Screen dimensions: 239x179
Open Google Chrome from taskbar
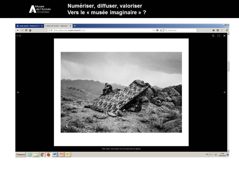coord(42,155)
